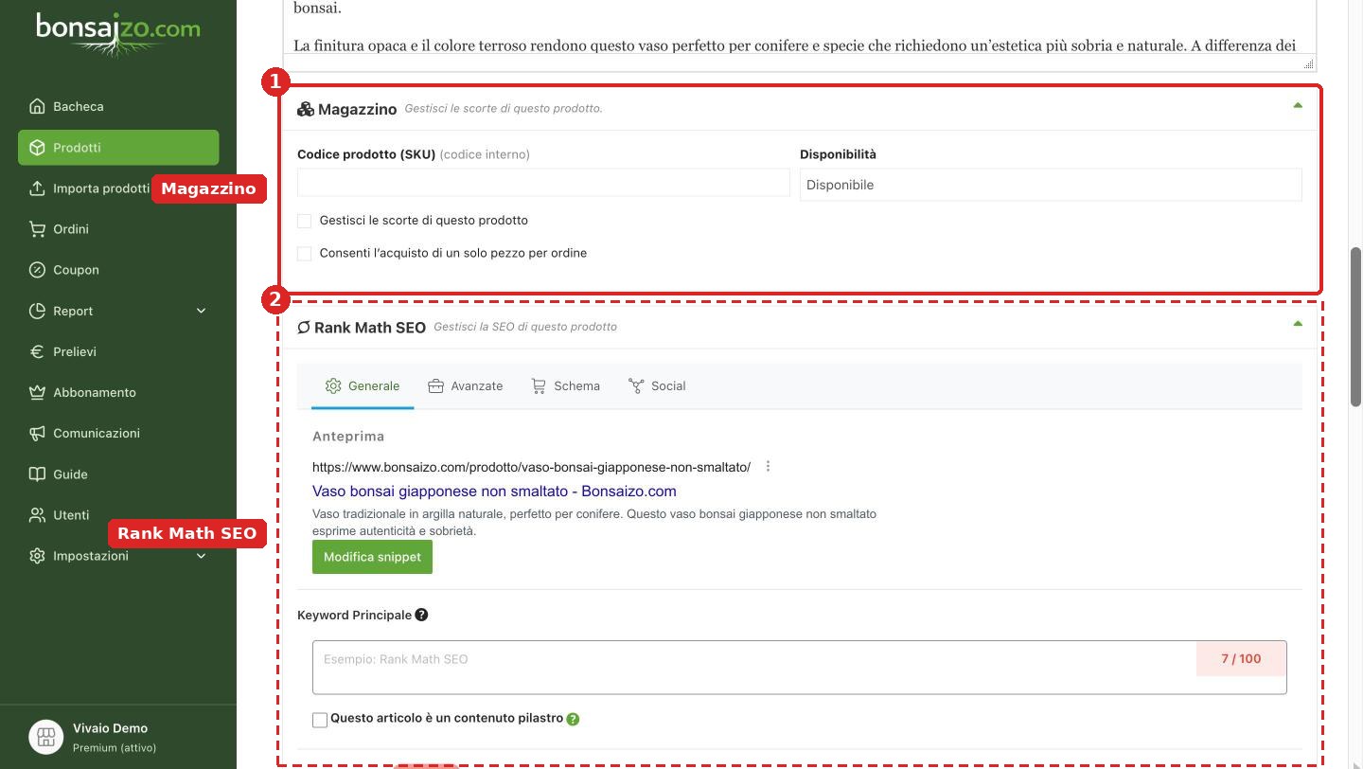The image size is (1363, 769).
Task: Click the Vivaio Demo store avatar
Action: 45,737
